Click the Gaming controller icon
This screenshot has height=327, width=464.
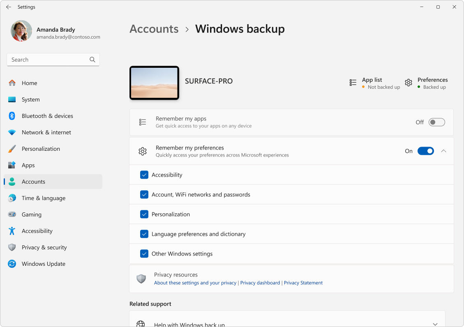12,214
